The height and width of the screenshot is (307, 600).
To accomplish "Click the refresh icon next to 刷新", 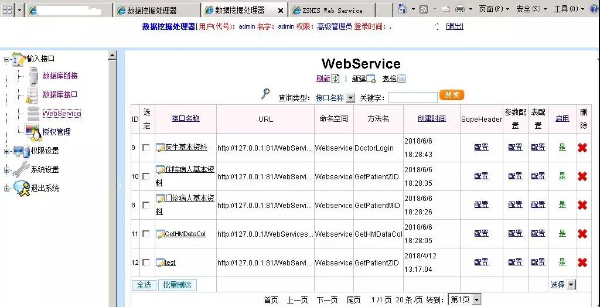I will (x=335, y=79).
